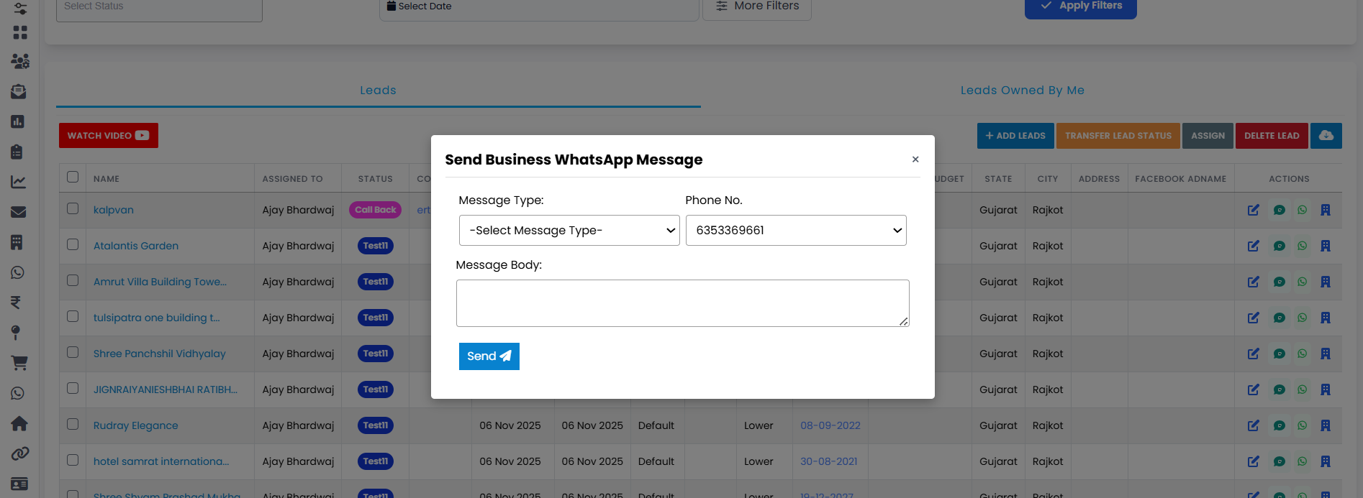
Task: Open the map pin sidebar icon
Action: pos(16,333)
